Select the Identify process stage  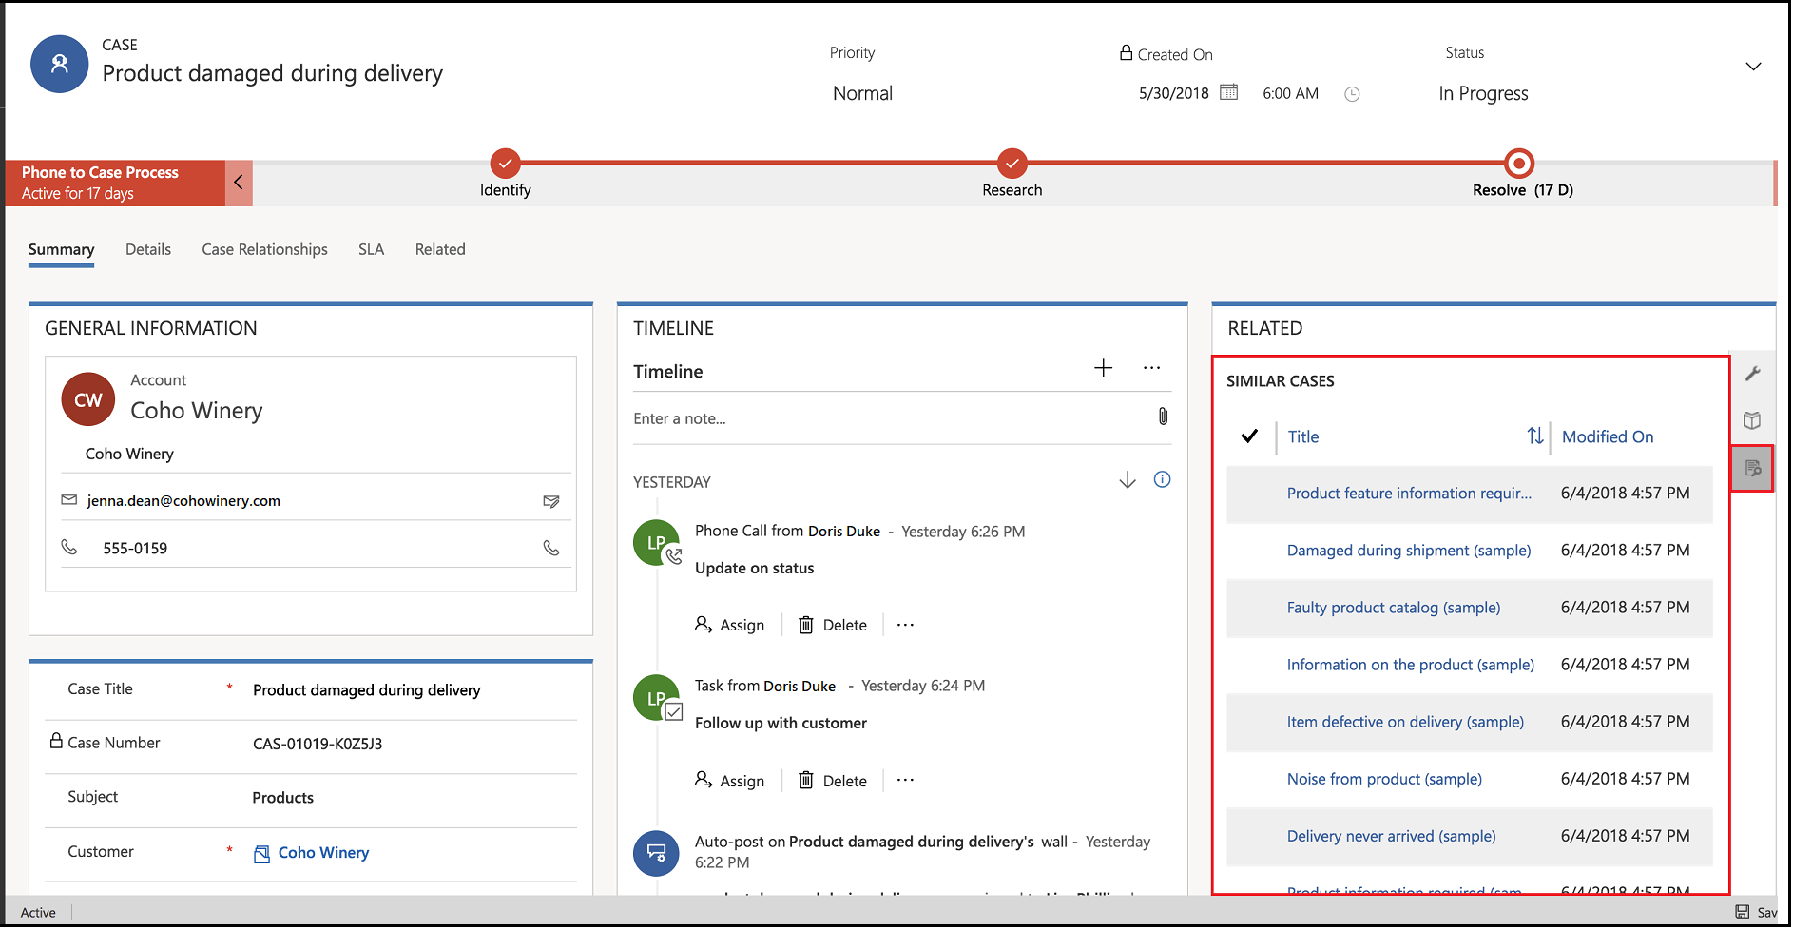(x=505, y=164)
